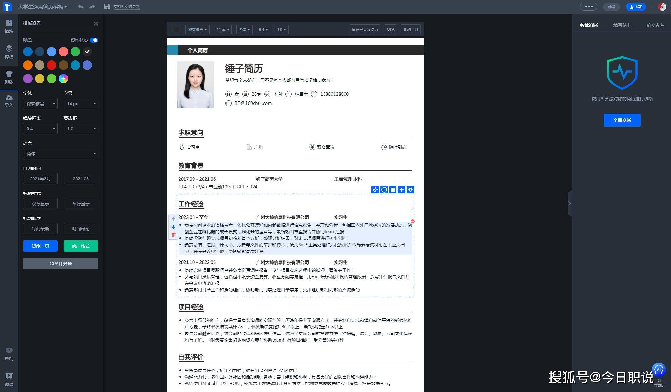Expand the 大学生通用简历模板 title dropdown

43,7
